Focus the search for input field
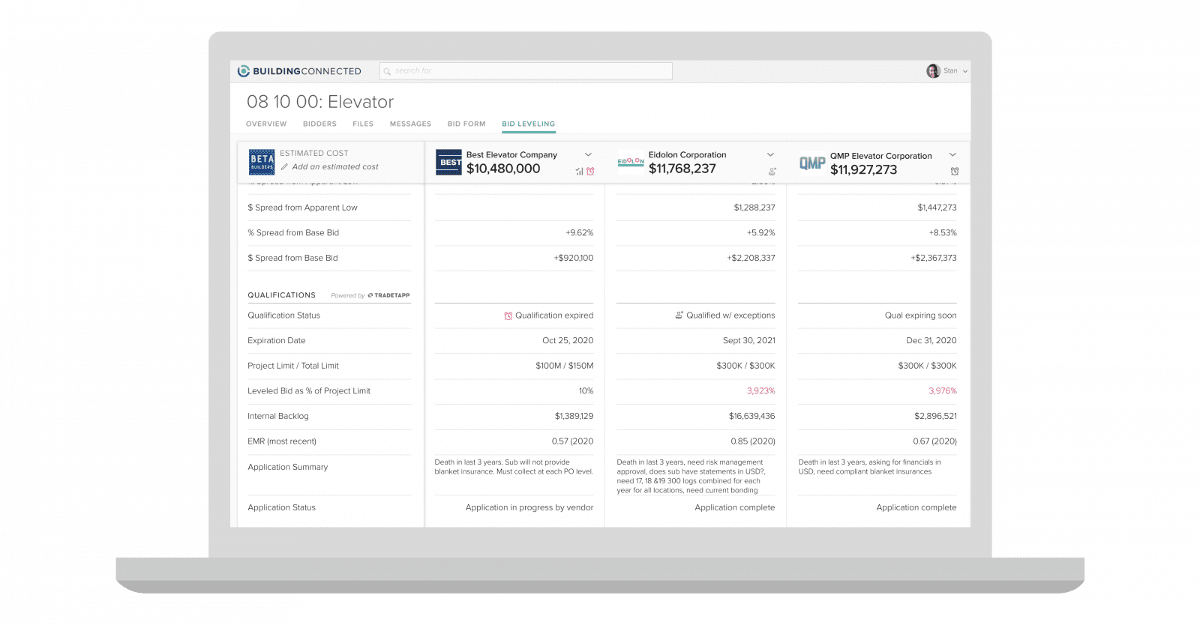Image resolution: width=1200 pixels, height=625 pixels. pyautogui.click(x=526, y=71)
